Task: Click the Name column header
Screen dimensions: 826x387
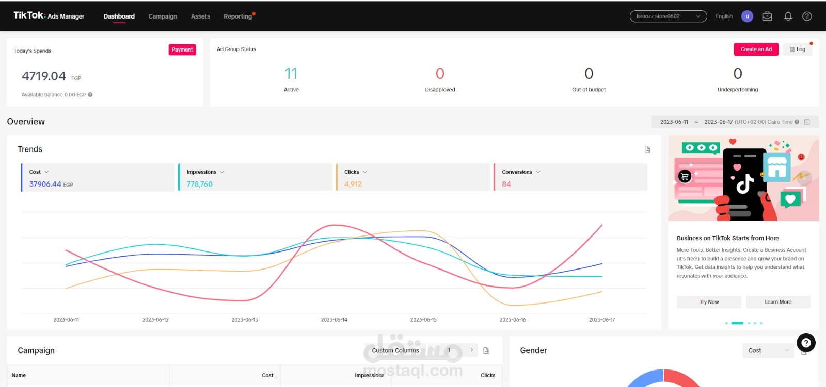Action: click(x=19, y=376)
